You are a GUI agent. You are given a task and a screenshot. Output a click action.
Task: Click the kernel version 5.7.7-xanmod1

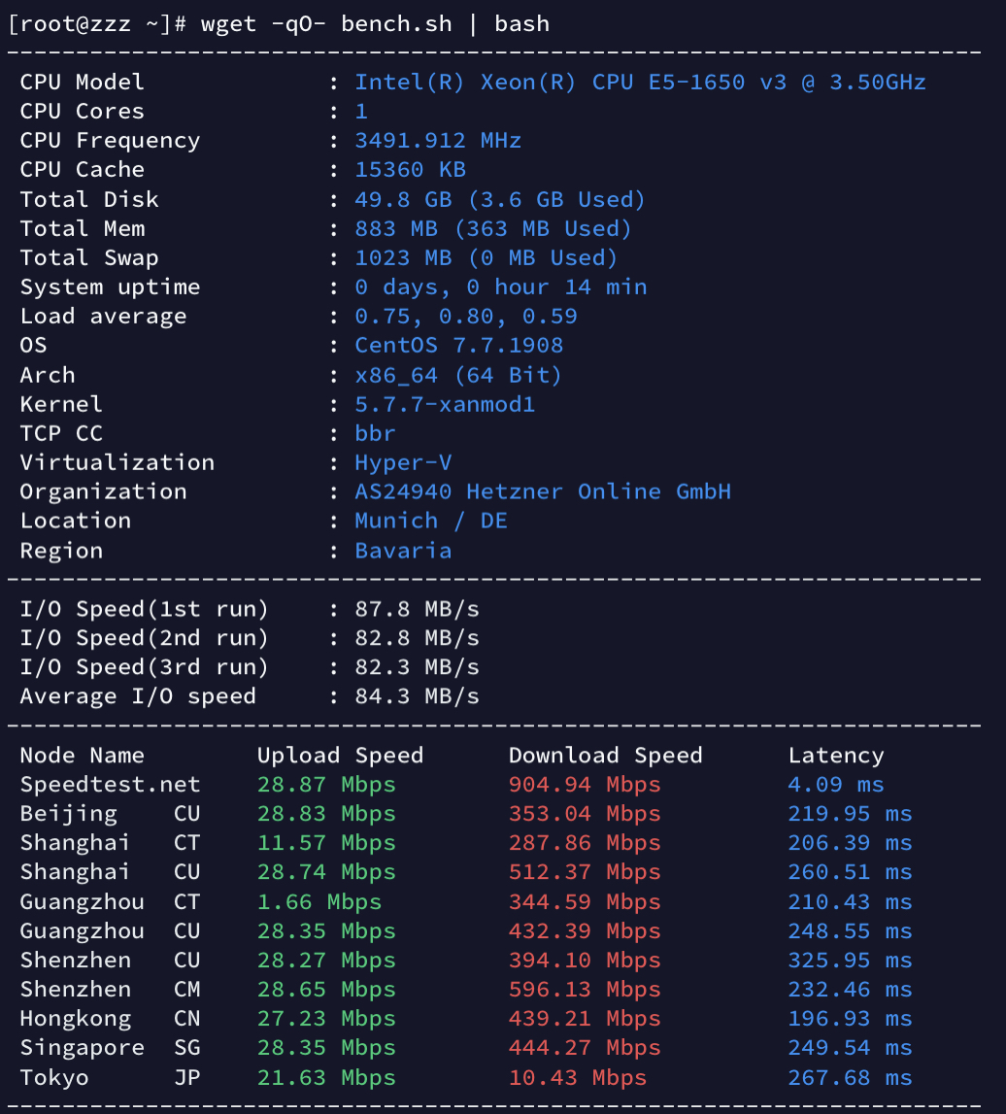(445, 404)
